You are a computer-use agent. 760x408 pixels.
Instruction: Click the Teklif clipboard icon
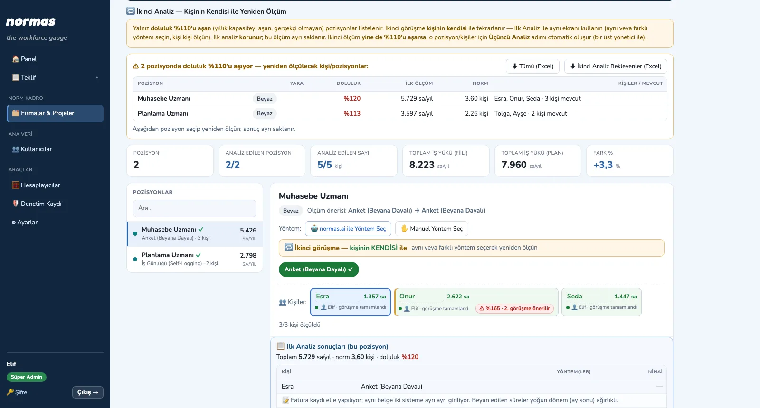(x=16, y=77)
